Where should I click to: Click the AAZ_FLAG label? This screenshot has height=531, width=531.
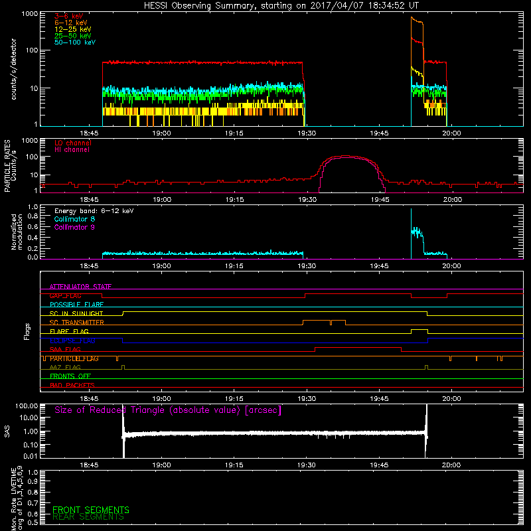pos(65,367)
